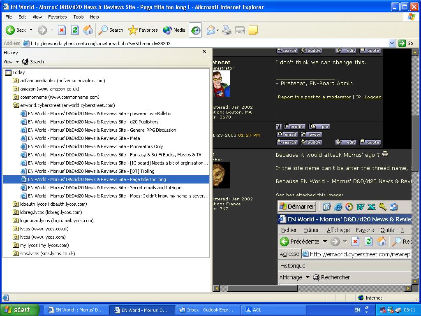The height and width of the screenshot is (316, 421).
Task: Go to the Home page icon
Action: (x=88, y=30)
